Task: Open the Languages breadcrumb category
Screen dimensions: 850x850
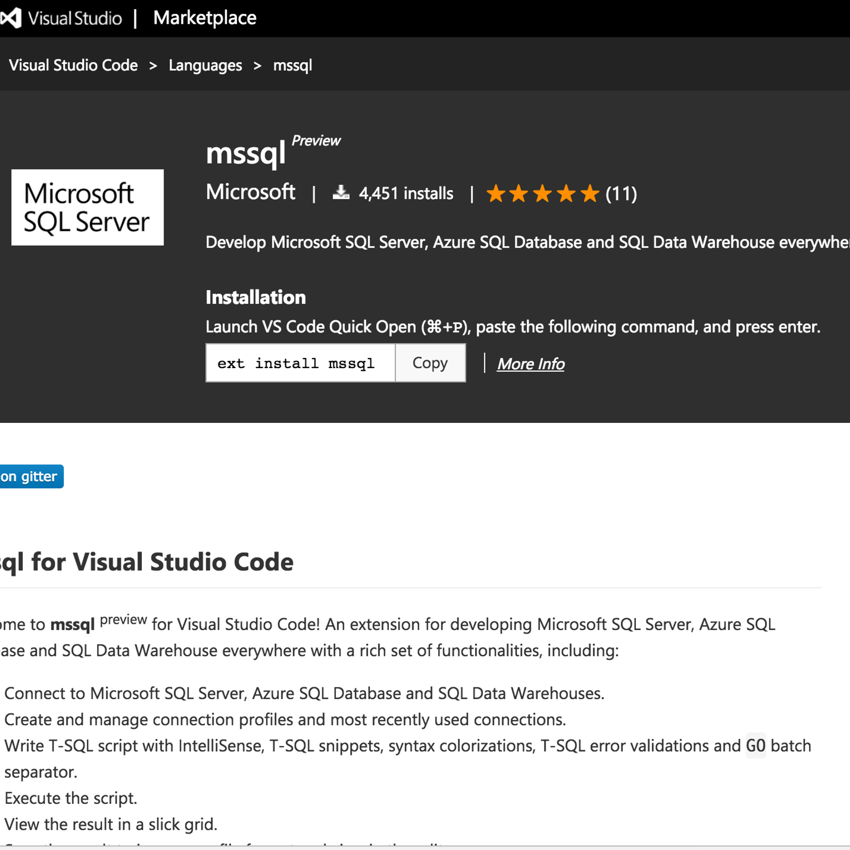Action: point(205,65)
